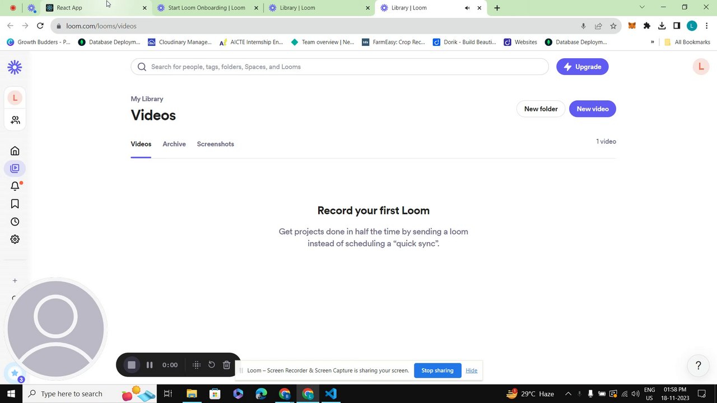Screen dimensions: 717x403
Task: Open Chrome extensions puzzle icon
Action: point(647,26)
